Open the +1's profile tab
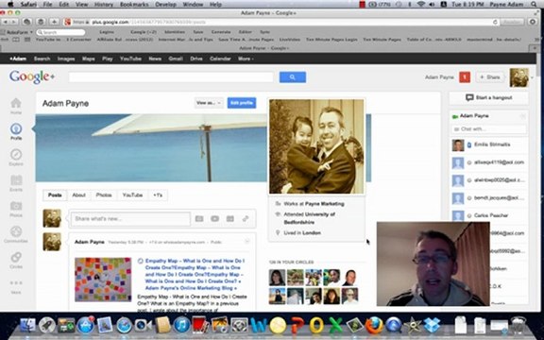The image size is (544, 340). pyautogui.click(x=158, y=195)
